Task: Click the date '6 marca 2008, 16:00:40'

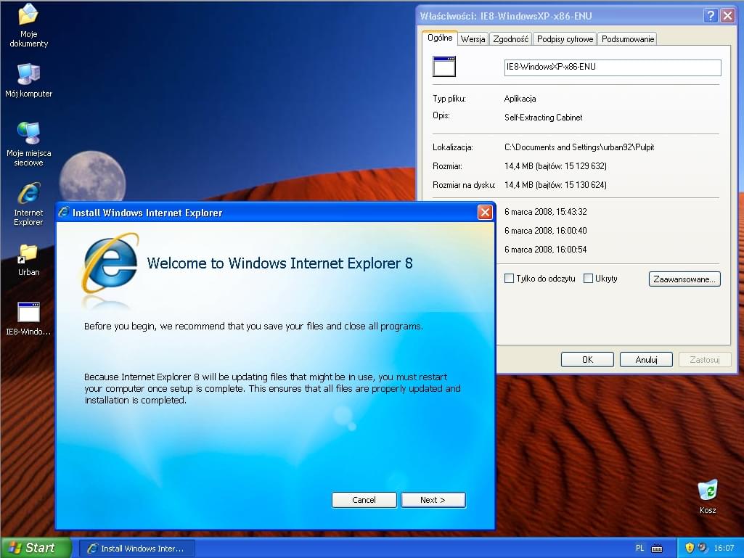Action: (x=546, y=231)
